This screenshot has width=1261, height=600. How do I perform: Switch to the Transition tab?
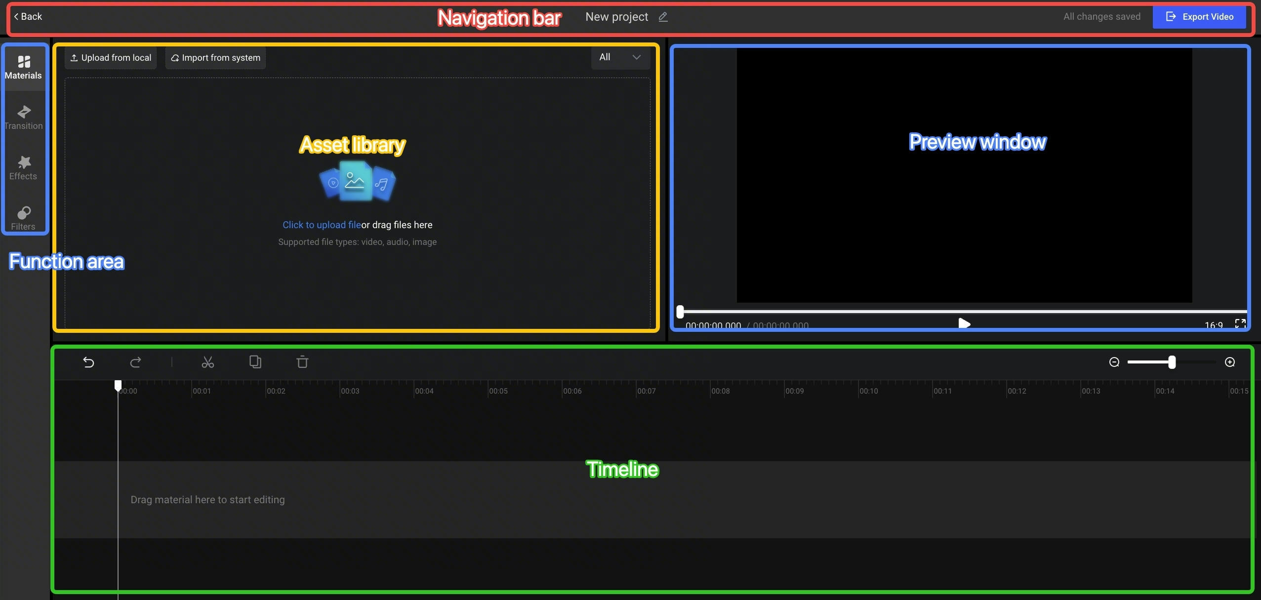coord(23,117)
